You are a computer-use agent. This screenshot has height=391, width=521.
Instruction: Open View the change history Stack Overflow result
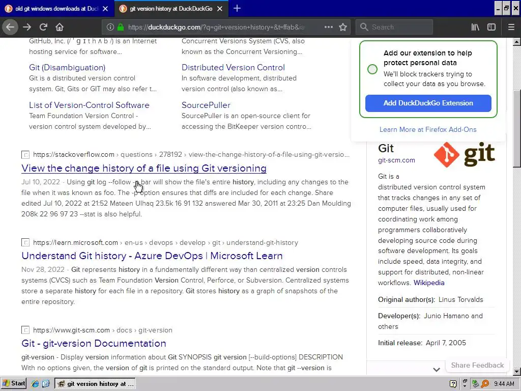[x=144, y=168]
